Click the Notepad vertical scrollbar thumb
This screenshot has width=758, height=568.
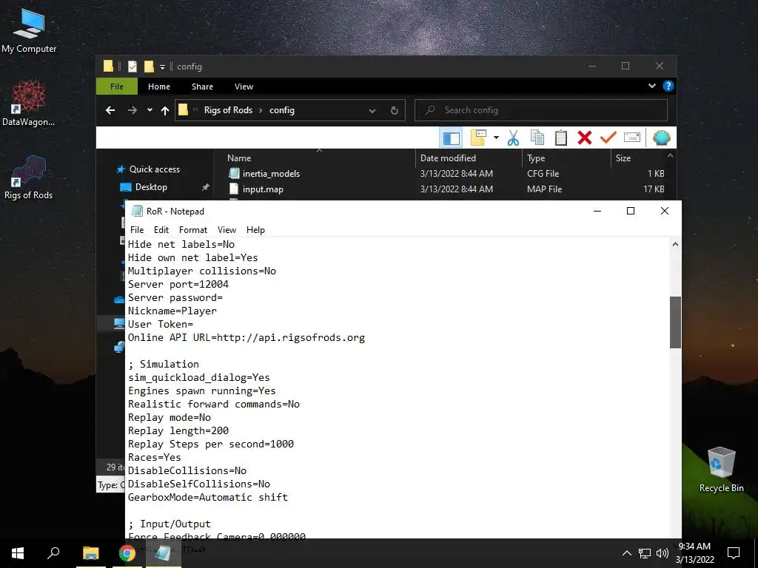675,322
